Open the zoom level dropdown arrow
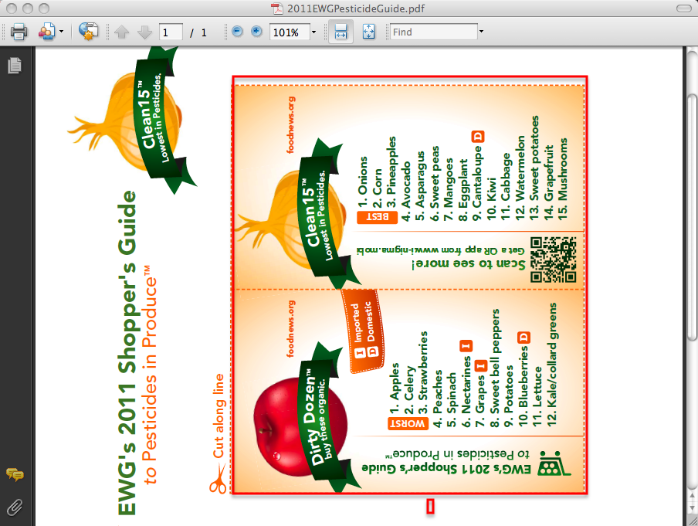 [x=313, y=32]
